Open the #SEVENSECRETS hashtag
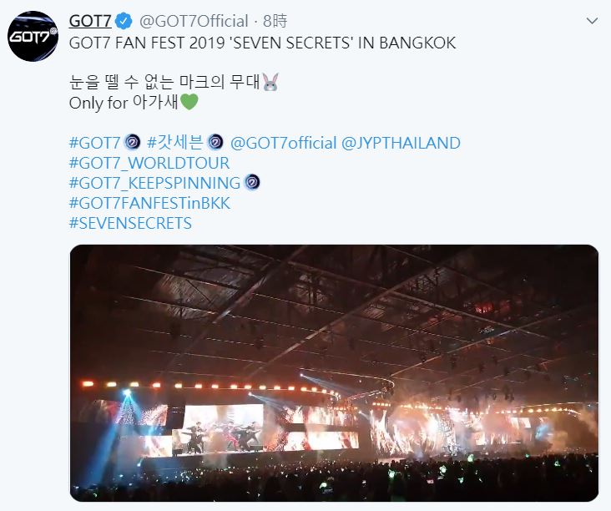This screenshot has height=511, width=611. (130, 223)
